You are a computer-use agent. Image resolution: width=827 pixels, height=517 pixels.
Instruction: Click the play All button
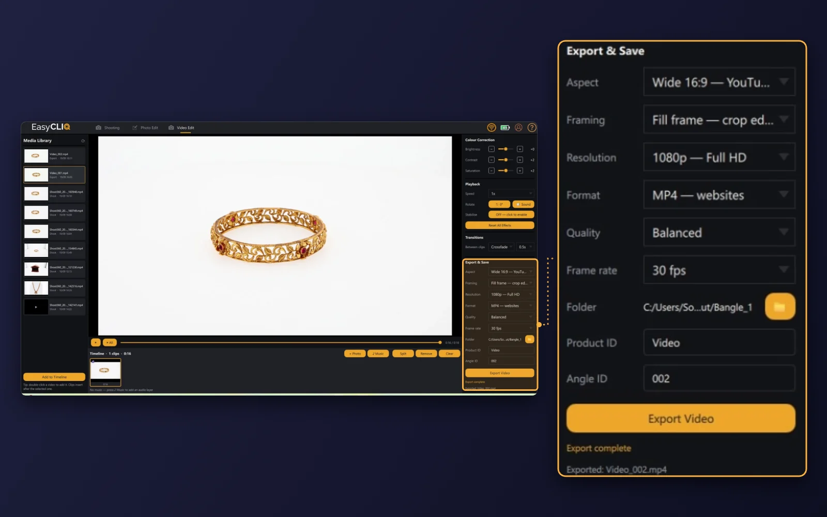(x=110, y=342)
